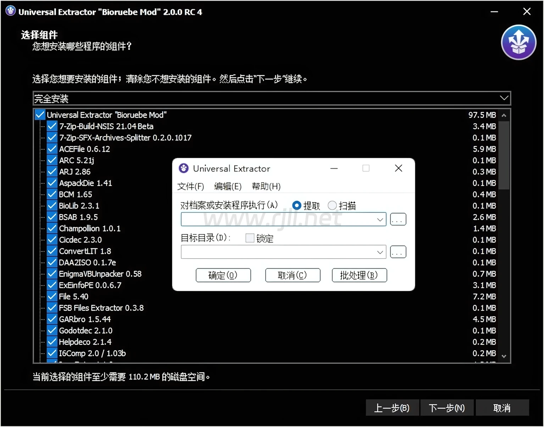Viewport: 544px width, 427px height.
Task: Click the 批处理(B) batch button
Action: (x=359, y=275)
